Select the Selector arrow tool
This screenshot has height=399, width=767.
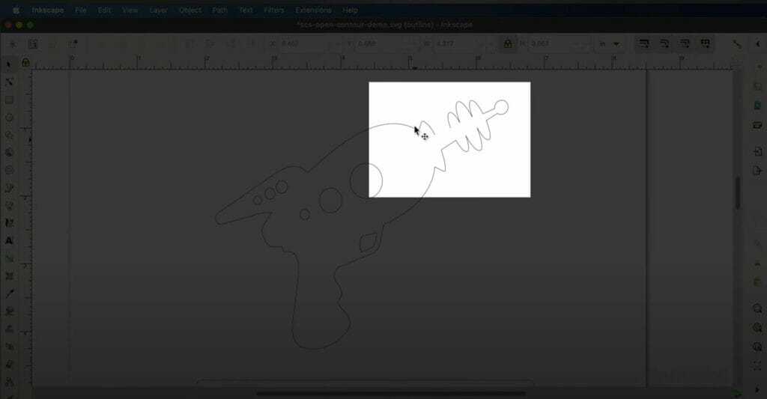9,65
